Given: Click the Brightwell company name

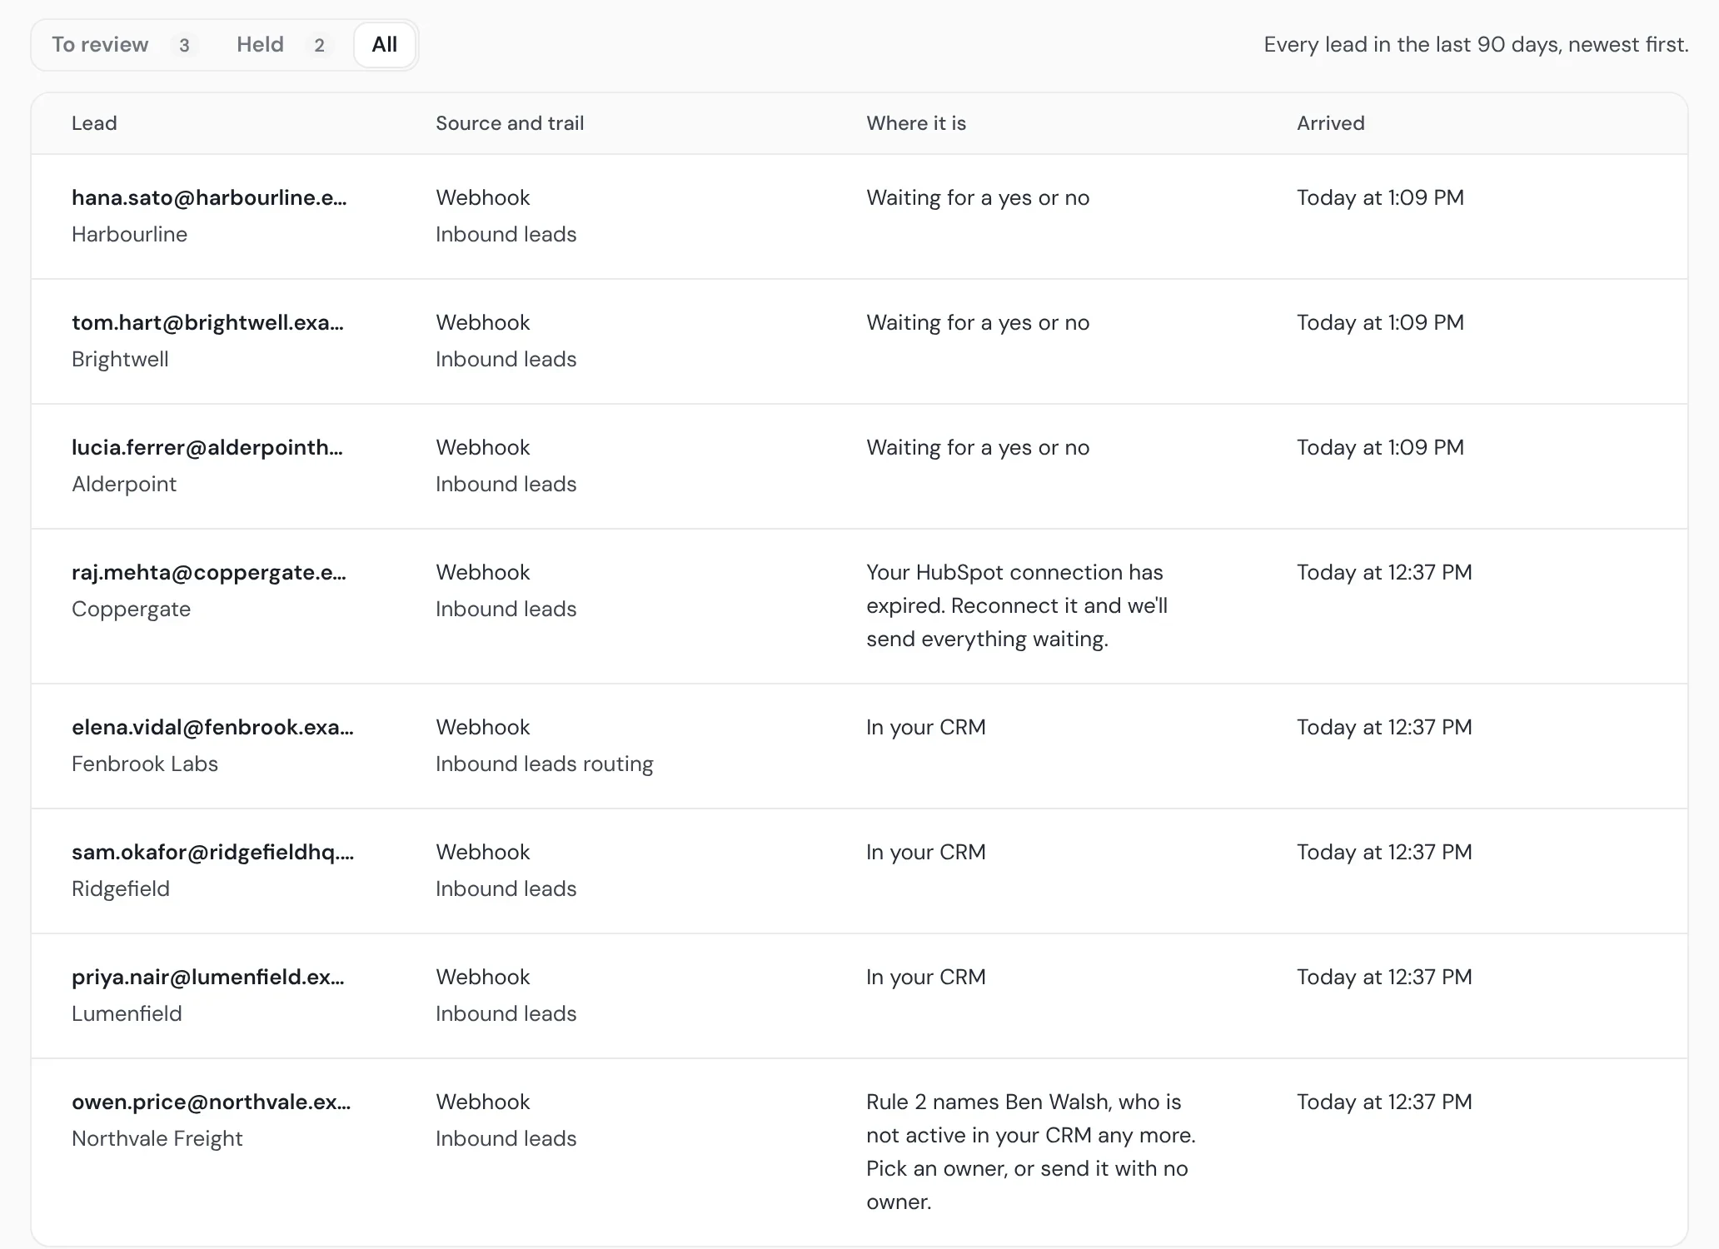Looking at the screenshot, I should coord(120,359).
